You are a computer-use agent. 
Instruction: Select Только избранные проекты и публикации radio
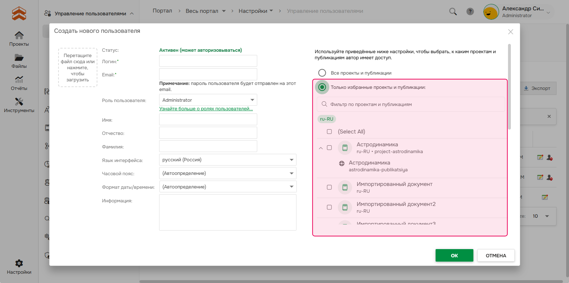[x=322, y=87]
